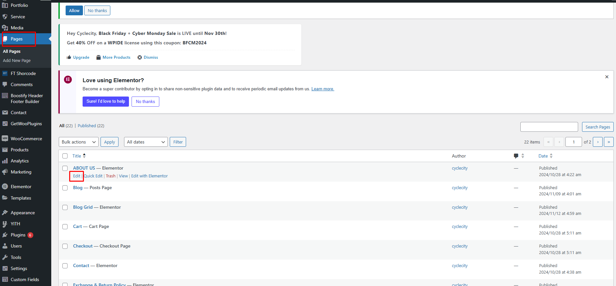
Task: Check the Contact page checkbox
Action: point(65,266)
